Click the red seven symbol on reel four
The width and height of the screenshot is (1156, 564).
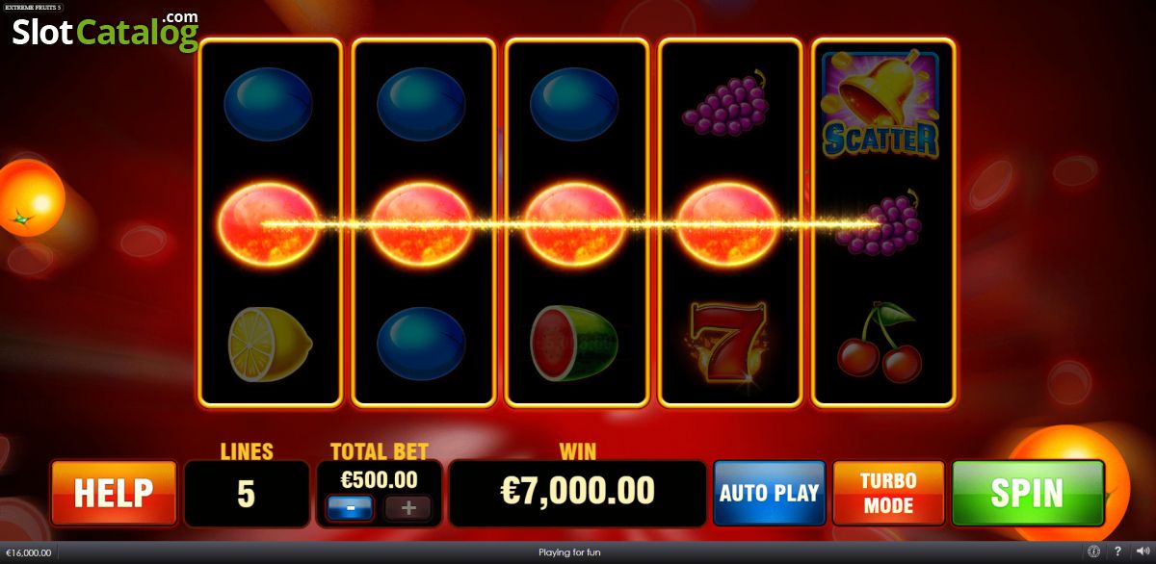click(729, 342)
